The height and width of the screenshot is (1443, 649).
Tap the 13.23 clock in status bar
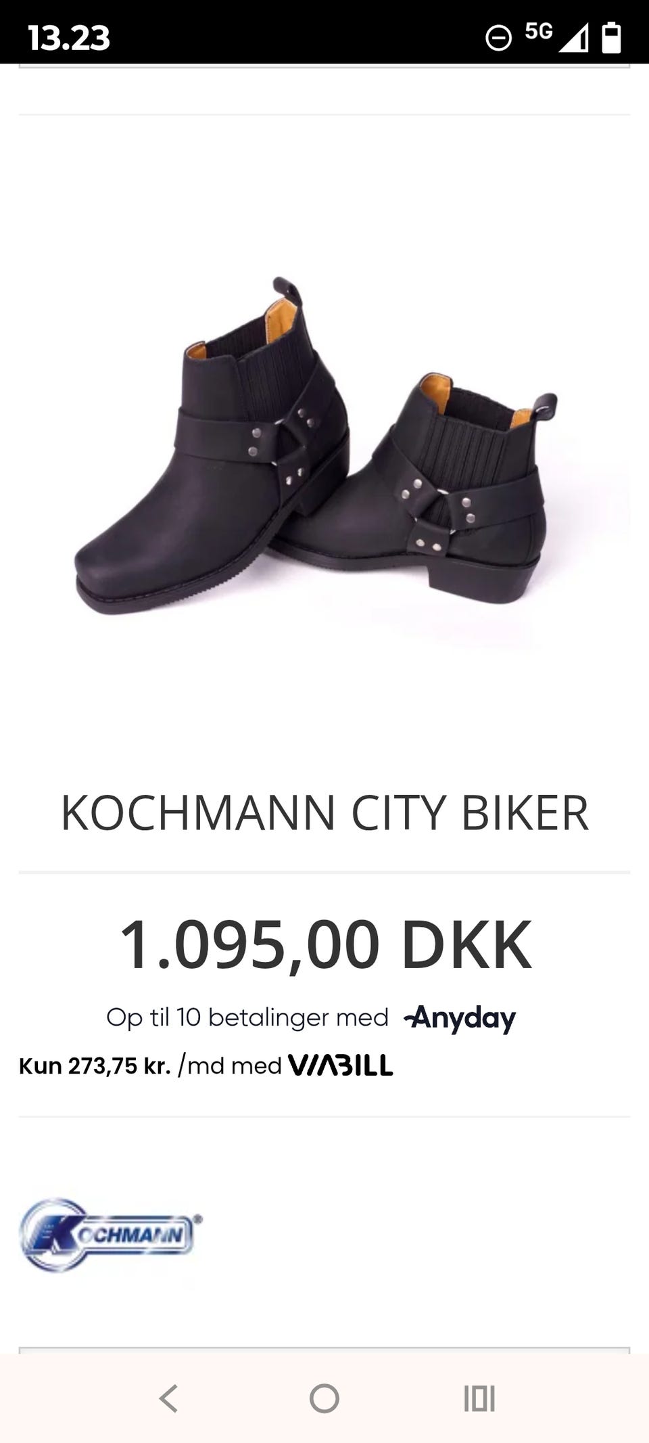point(69,38)
